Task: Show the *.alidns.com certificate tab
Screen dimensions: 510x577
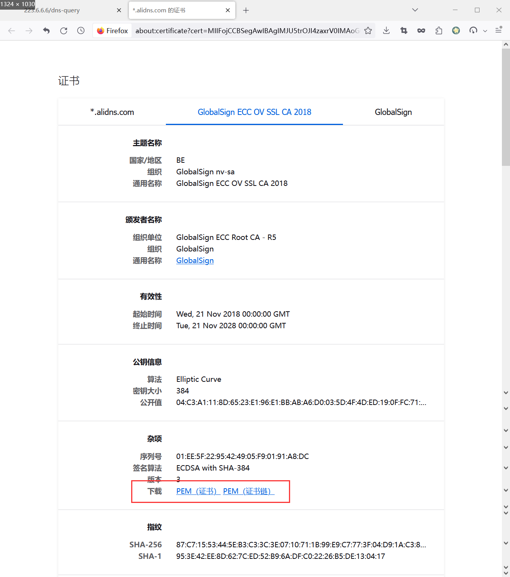Action: (x=112, y=112)
